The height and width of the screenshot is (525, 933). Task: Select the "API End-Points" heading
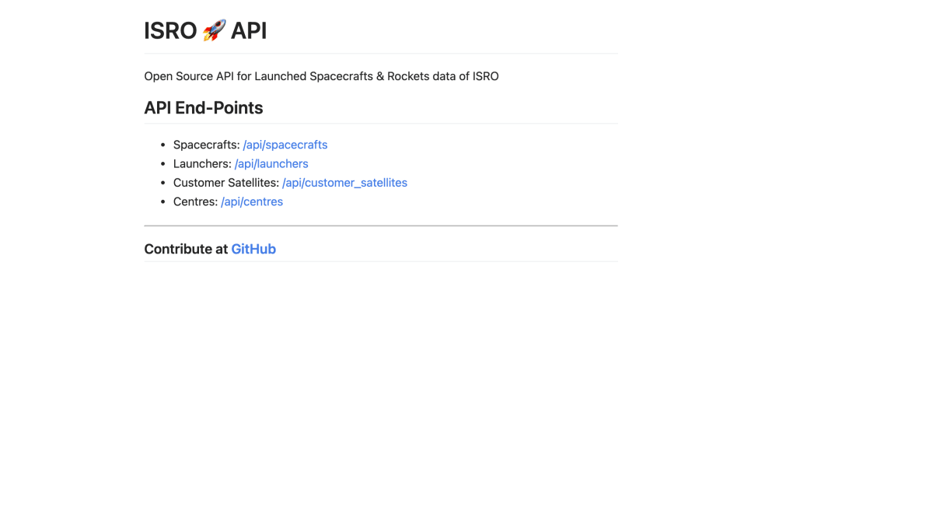point(204,108)
